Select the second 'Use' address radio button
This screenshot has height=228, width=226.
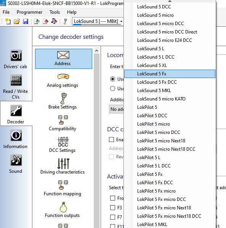click(112, 89)
